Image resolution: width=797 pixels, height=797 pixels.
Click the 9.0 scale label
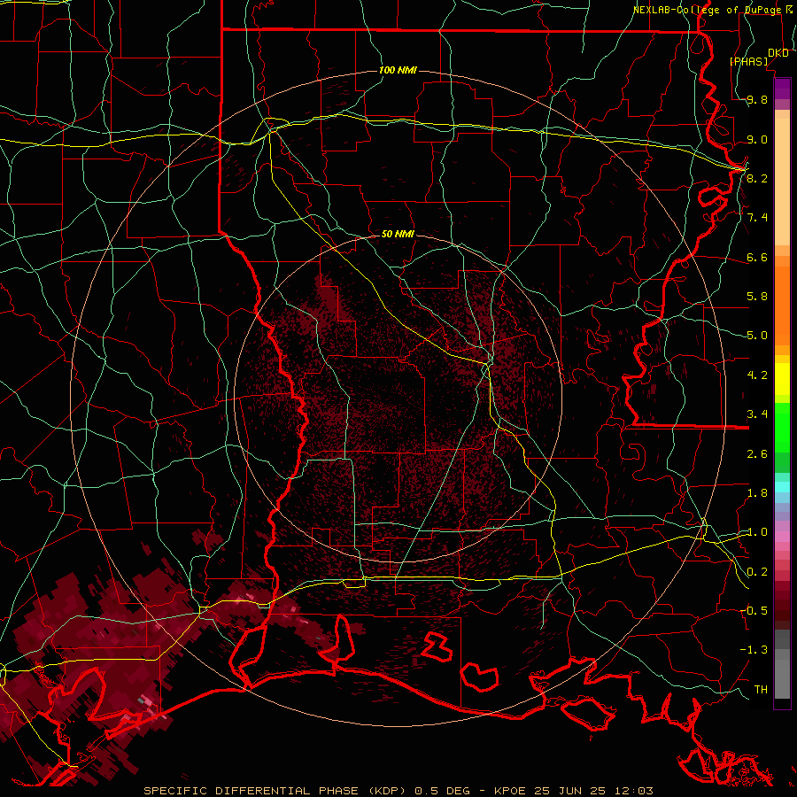(x=757, y=139)
